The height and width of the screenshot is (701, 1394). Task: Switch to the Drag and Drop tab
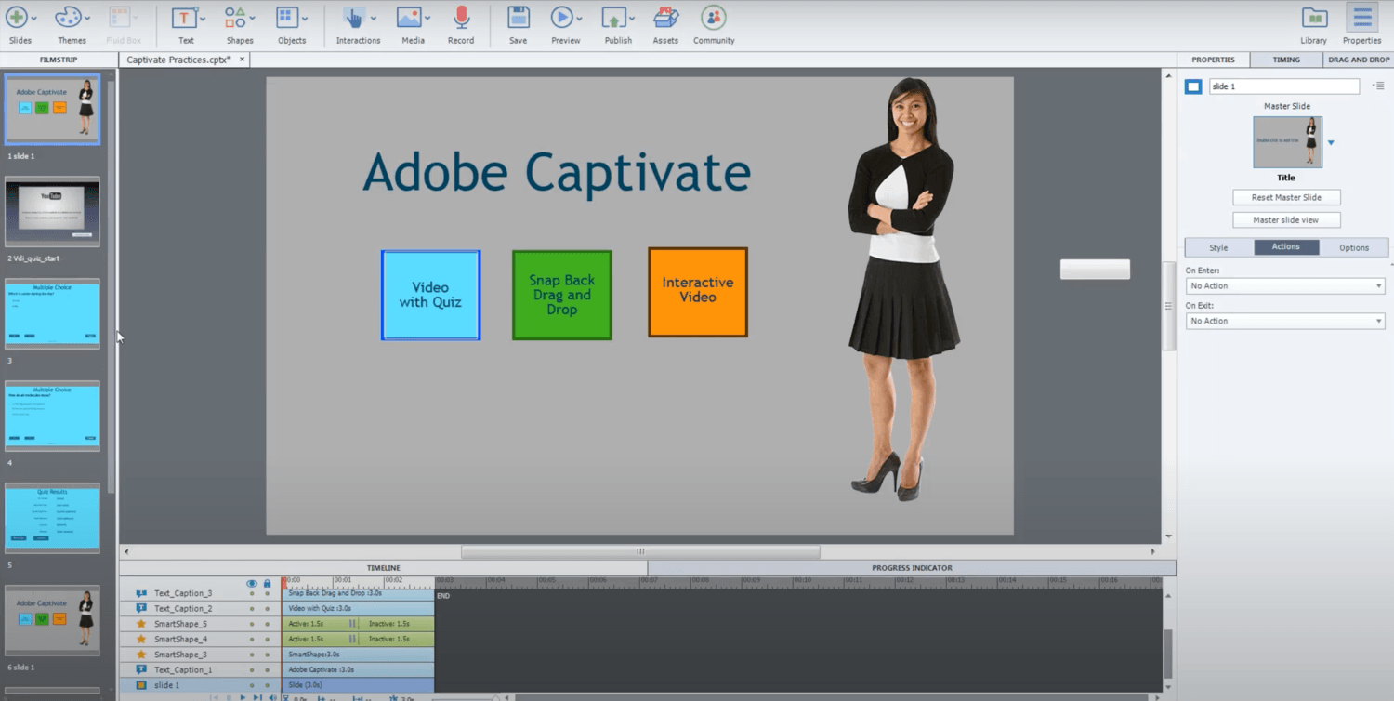coord(1359,60)
